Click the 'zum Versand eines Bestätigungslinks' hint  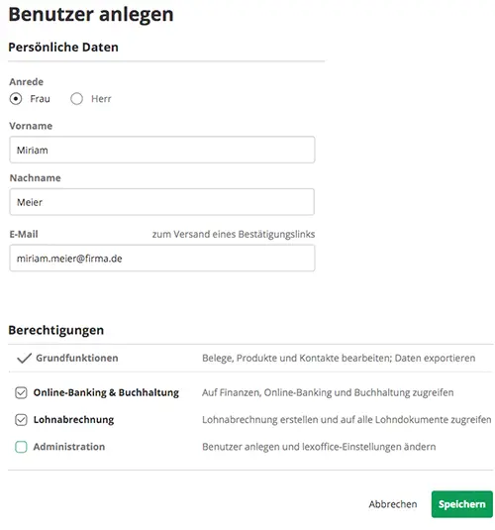234,234
